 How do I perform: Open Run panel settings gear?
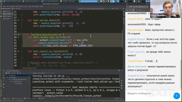point(119,70)
